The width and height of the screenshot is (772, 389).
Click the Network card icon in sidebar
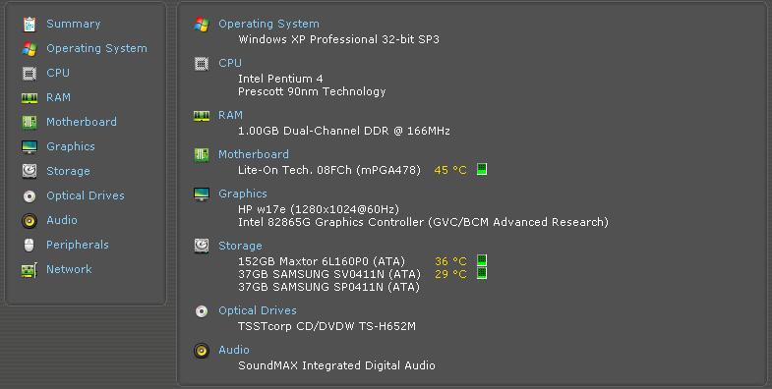point(30,270)
